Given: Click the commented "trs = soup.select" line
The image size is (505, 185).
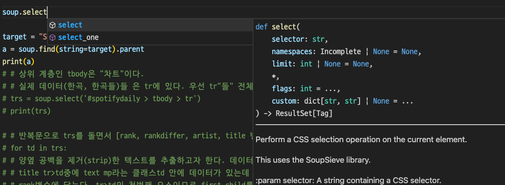Looking at the screenshot, I should coord(102,99).
